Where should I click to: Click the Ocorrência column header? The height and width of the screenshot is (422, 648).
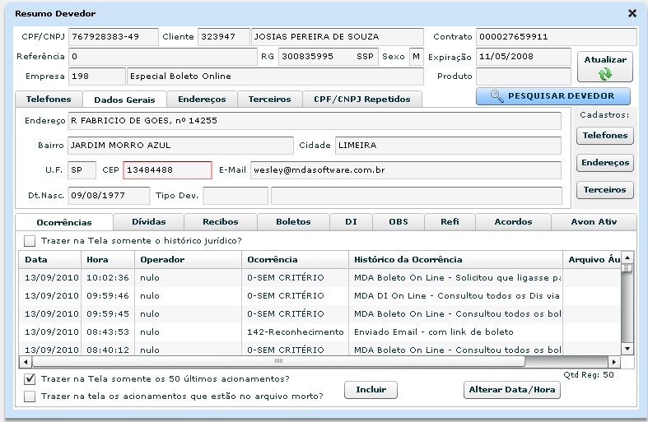click(295, 260)
